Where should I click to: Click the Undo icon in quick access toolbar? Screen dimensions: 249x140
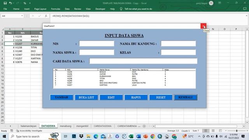pos(11,3)
